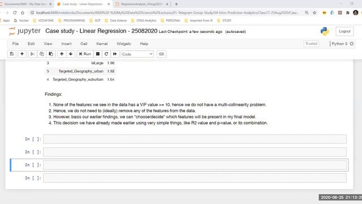Open the Imported From IE bookmarks folder
Image resolution: width=362 pixels, height=204 pixels.
point(199,20)
